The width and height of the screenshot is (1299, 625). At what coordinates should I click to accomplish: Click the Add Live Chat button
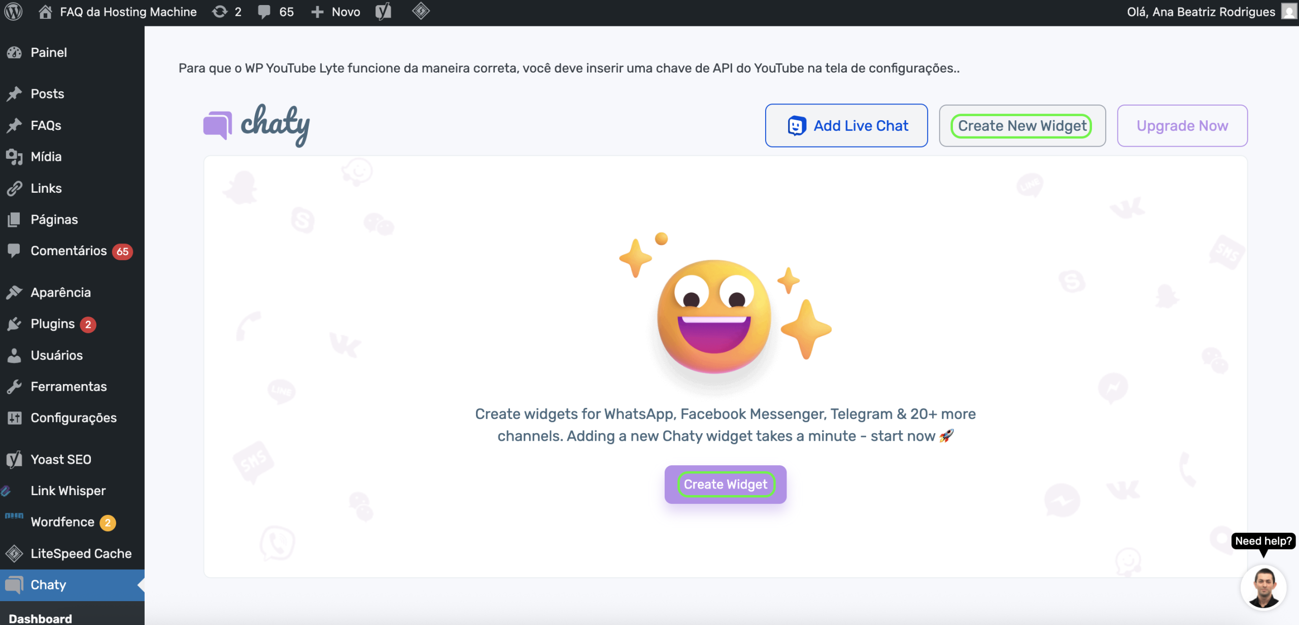point(846,126)
